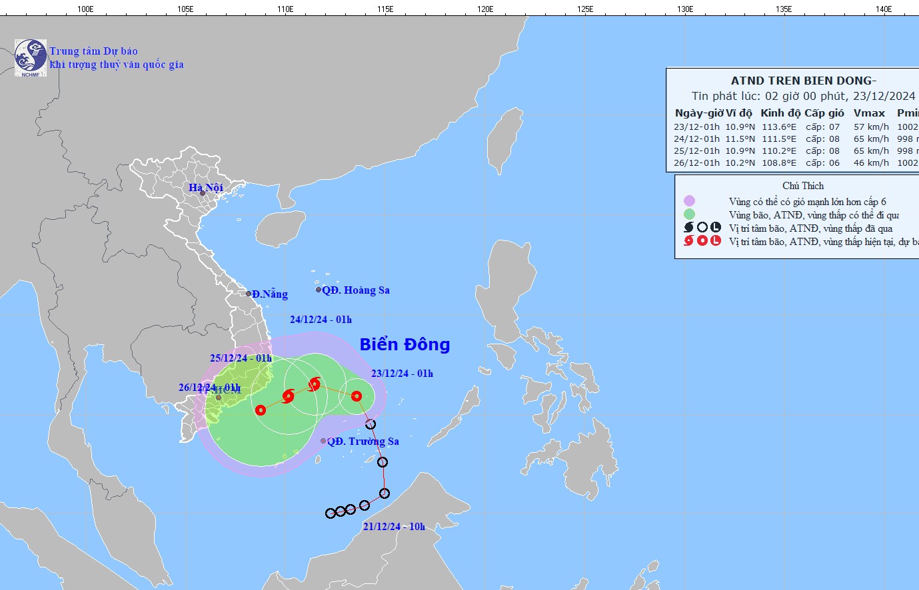
Task: Click the purple strong-wind legend swatch
Action: click(689, 201)
